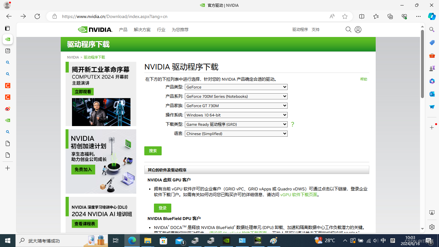Click NVIDIA breadcrumb link
Viewport: 439px width, 247px height.
(x=73, y=57)
